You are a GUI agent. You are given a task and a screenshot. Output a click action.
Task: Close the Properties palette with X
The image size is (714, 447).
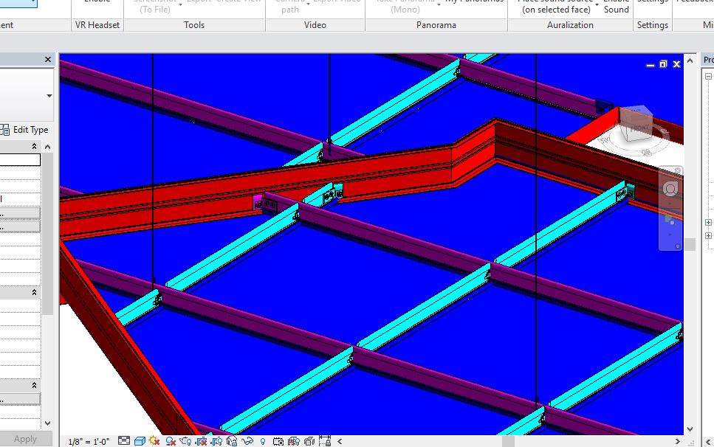[x=48, y=60]
